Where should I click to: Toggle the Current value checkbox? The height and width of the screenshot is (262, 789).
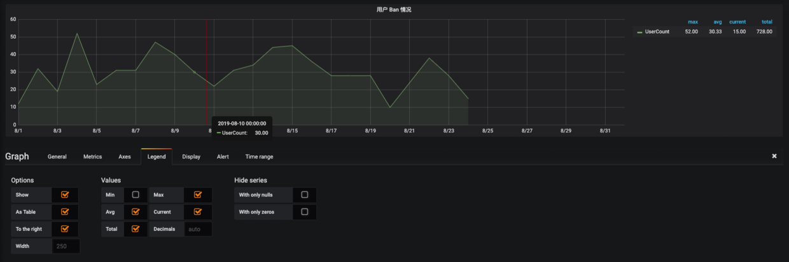point(198,212)
